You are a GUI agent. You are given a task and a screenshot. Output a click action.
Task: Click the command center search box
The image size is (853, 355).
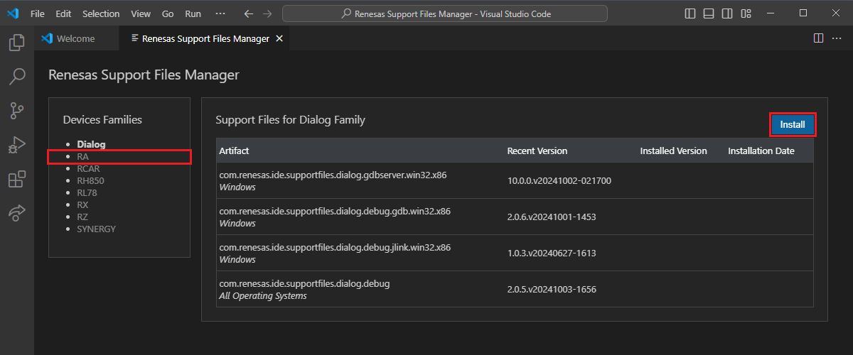point(445,13)
